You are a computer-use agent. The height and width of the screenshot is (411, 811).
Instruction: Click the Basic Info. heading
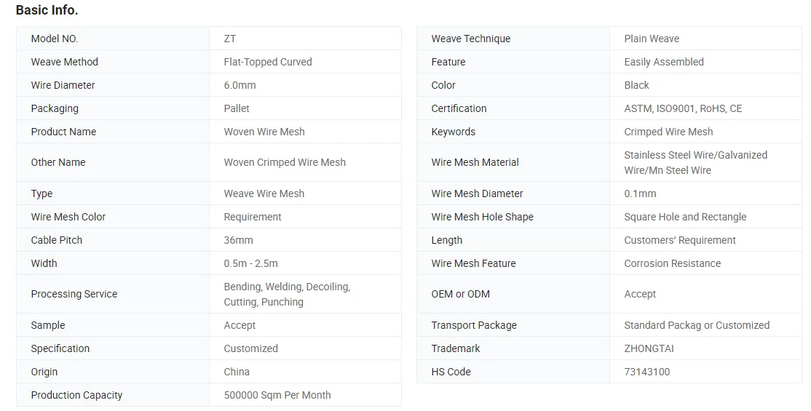[x=47, y=10]
